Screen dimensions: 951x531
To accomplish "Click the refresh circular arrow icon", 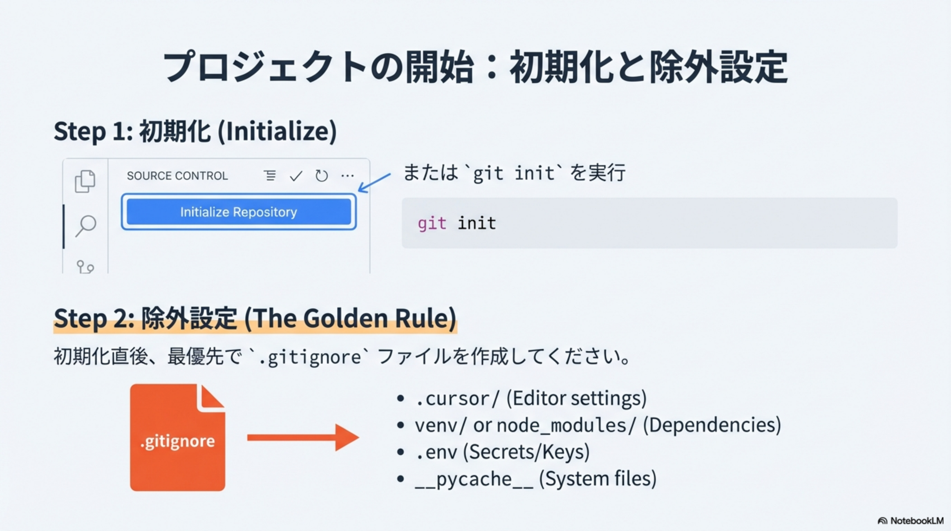I will click(322, 176).
